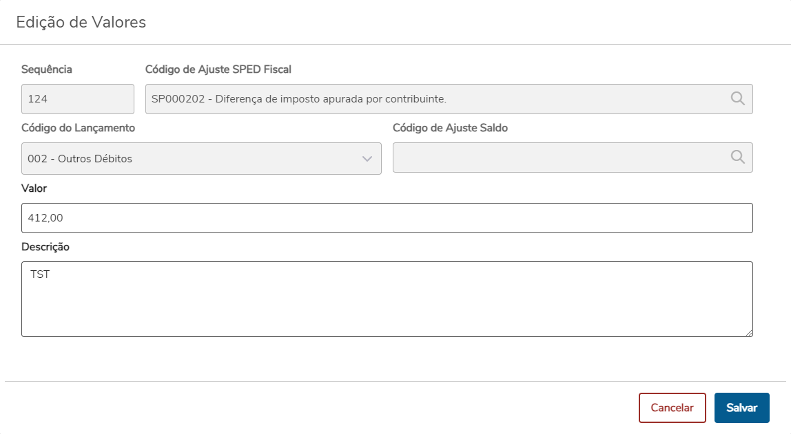
Task: Select the '002 - Outros Débitos' combo box text
Action: pyautogui.click(x=80, y=159)
